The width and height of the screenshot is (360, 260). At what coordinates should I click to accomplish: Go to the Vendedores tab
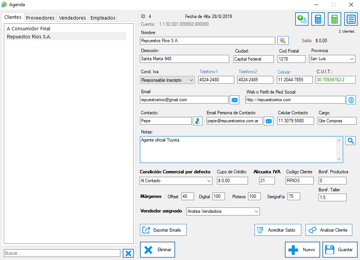(x=72, y=18)
